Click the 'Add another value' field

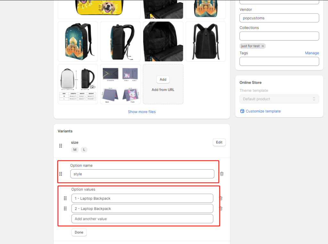click(142, 219)
